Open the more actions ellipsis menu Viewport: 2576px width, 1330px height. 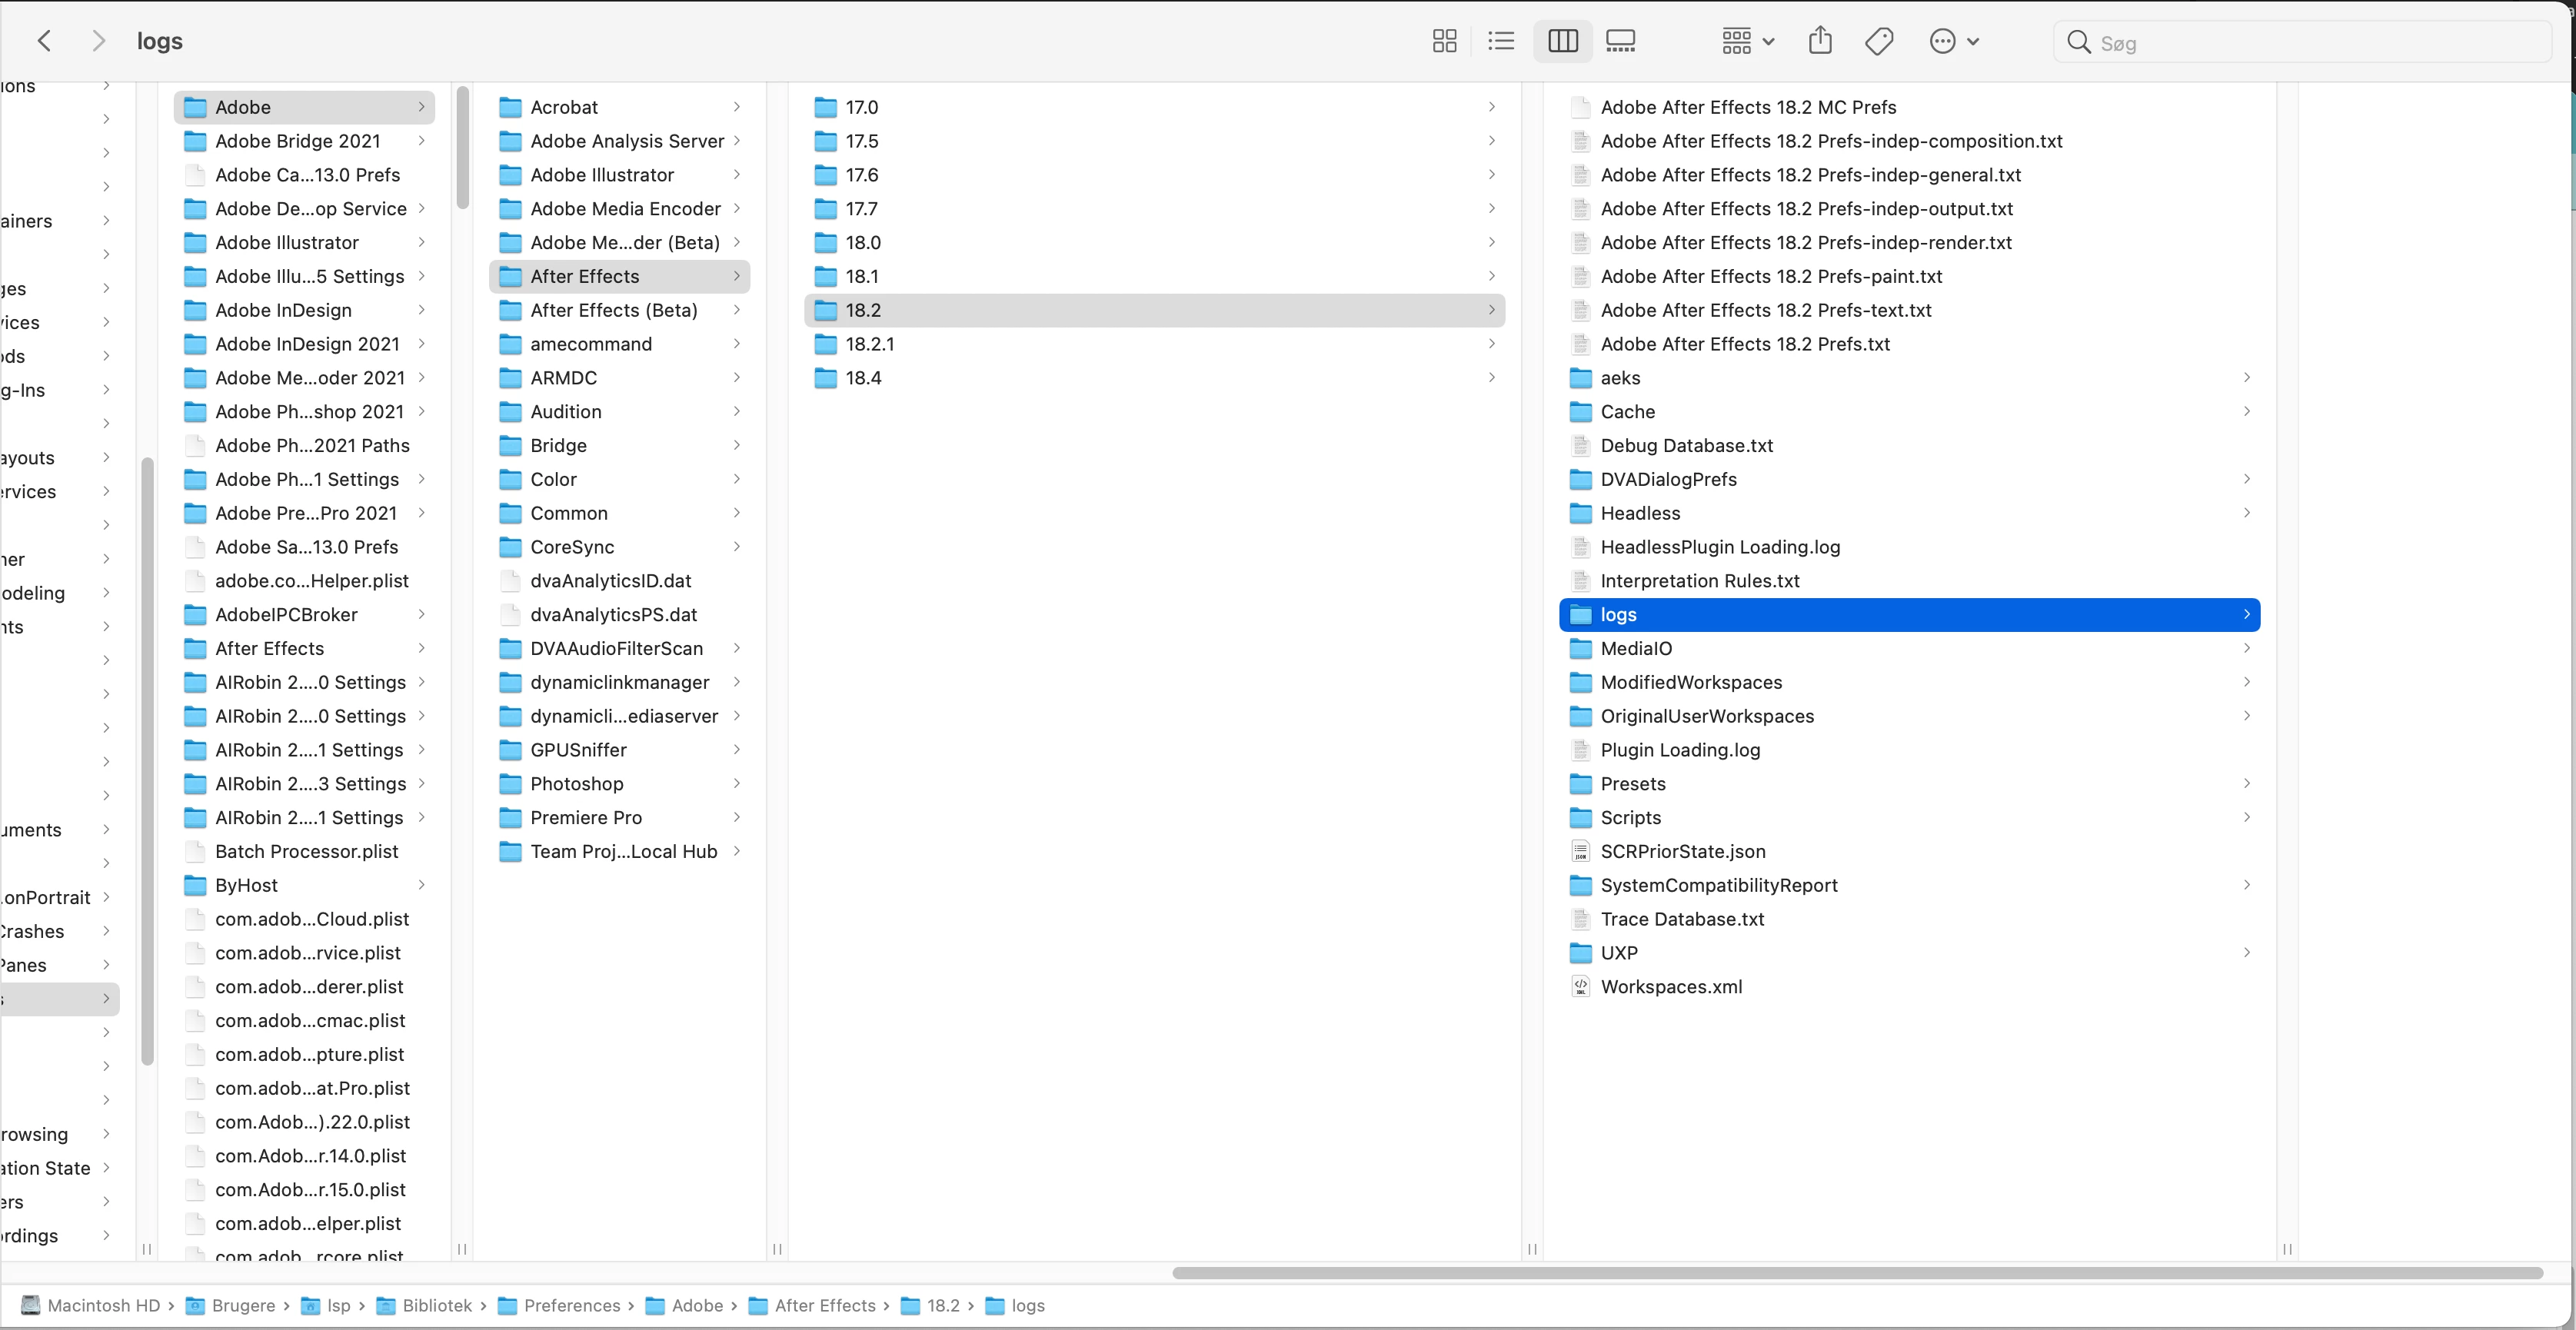[1953, 41]
